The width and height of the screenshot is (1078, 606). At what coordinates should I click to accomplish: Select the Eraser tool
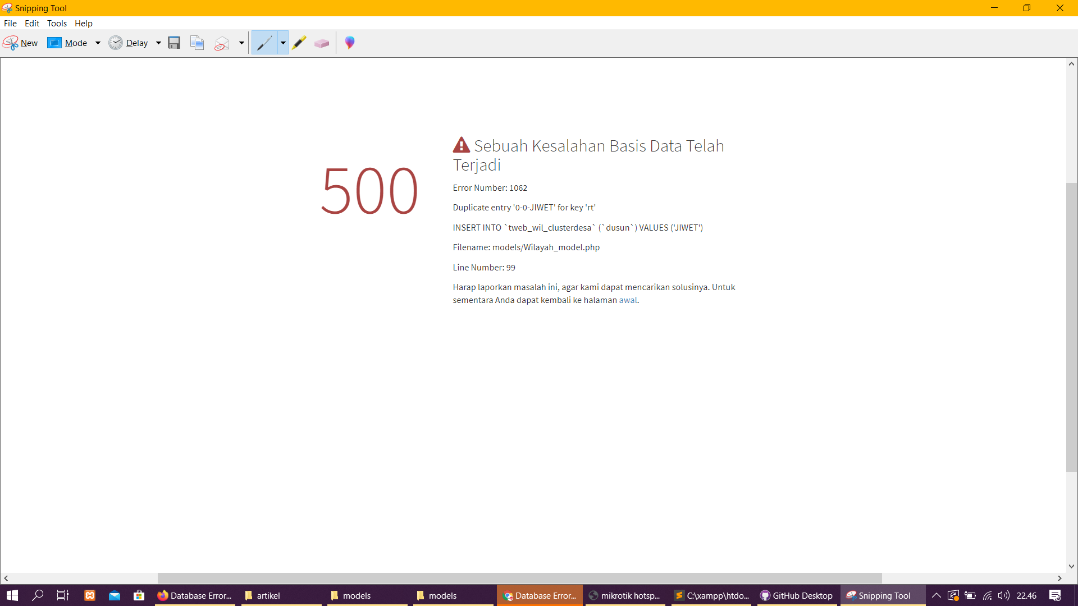click(322, 43)
